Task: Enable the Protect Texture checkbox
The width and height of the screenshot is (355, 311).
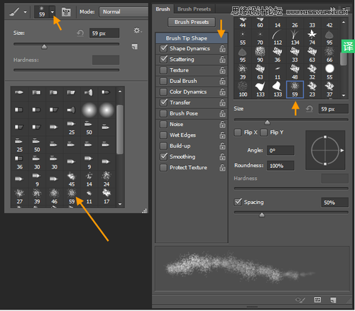Action: click(x=163, y=167)
